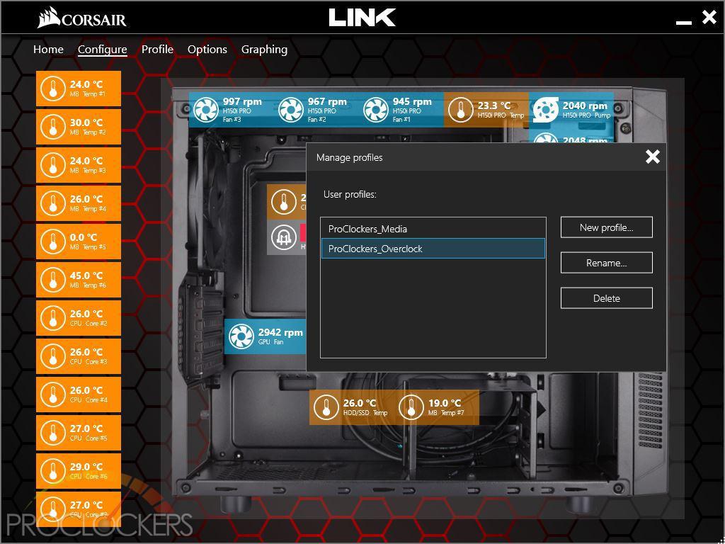Open the Profile tab
The height and width of the screenshot is (544, 725).
point(157,50)
